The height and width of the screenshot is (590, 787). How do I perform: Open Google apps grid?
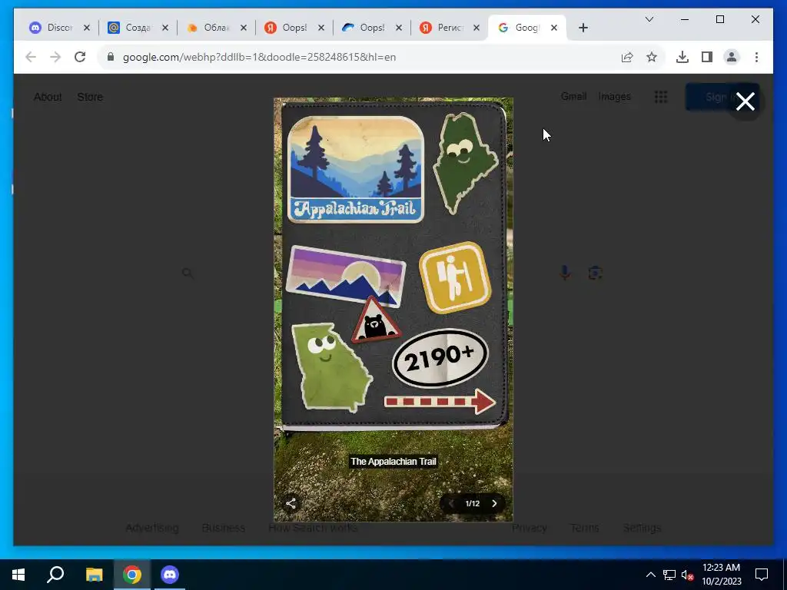tap(661, 97)
